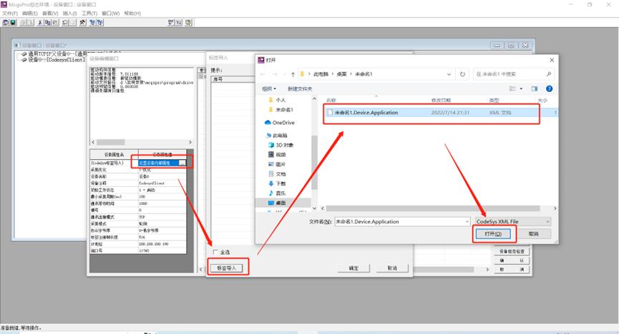
Task: Click the IP address value 200.200.200.190
Action: tap(154, 244)
